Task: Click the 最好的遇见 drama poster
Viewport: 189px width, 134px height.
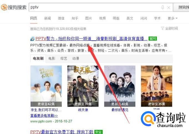Action: click(x=120, y=86)
